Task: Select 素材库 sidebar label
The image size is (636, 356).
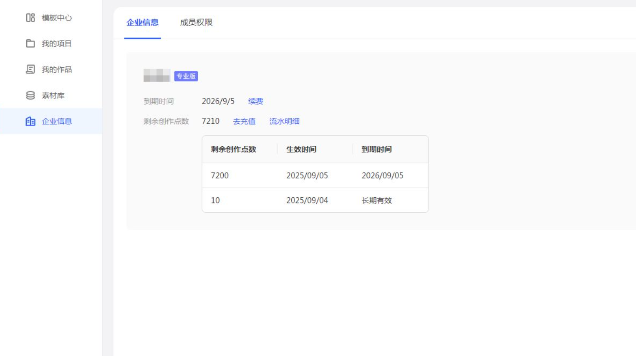Action: click(x=53, y=95)
